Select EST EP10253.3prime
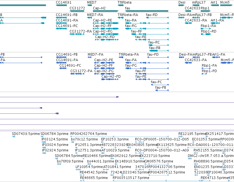The height and width of the screenshot is (182, 234). pos(115,139)
